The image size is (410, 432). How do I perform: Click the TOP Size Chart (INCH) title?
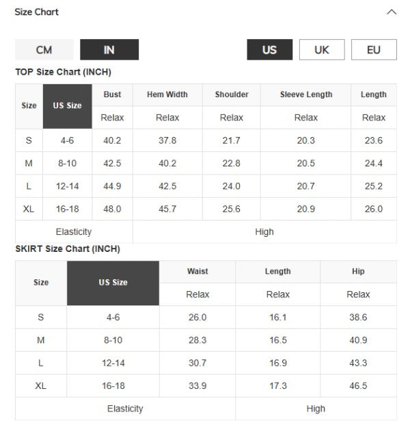[x=63, y=72]
